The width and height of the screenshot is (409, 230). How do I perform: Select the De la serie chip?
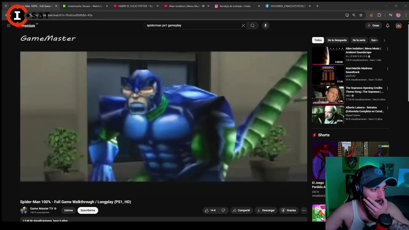[x=359, y=40]
